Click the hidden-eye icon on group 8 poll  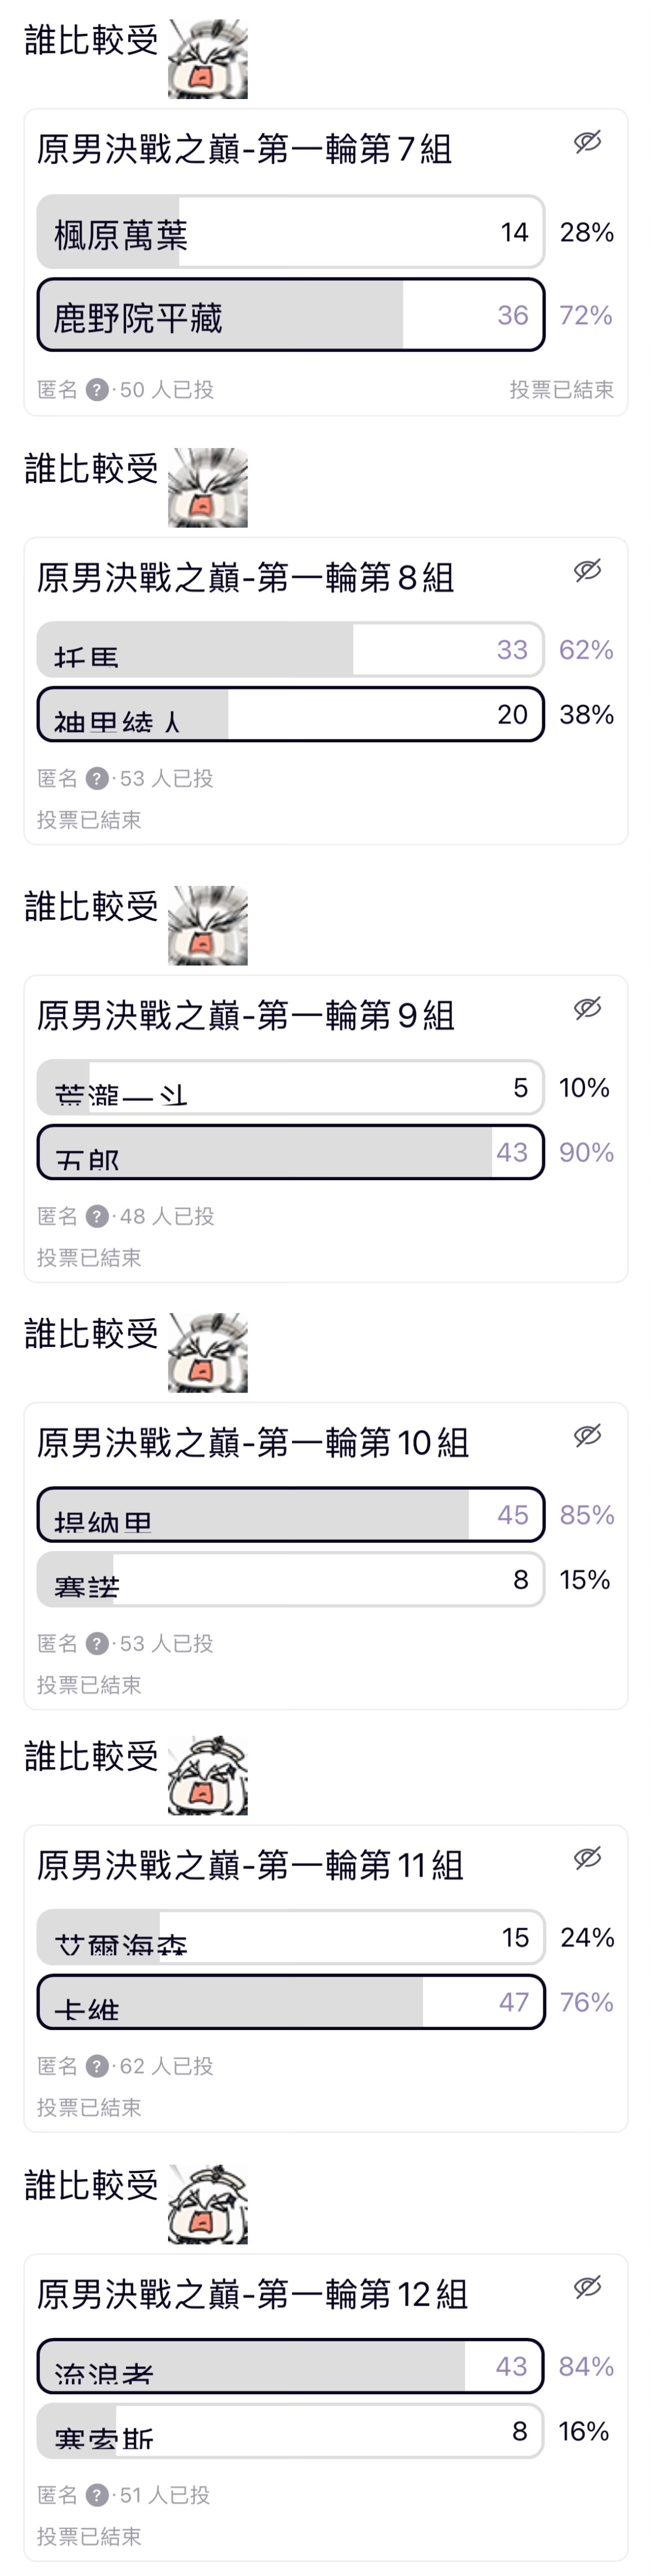[x=587, y=570]
